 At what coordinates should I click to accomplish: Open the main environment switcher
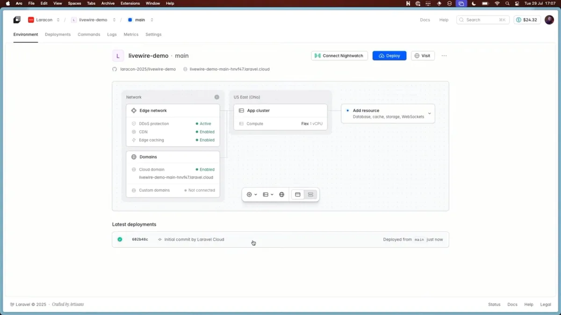(141, 20)
